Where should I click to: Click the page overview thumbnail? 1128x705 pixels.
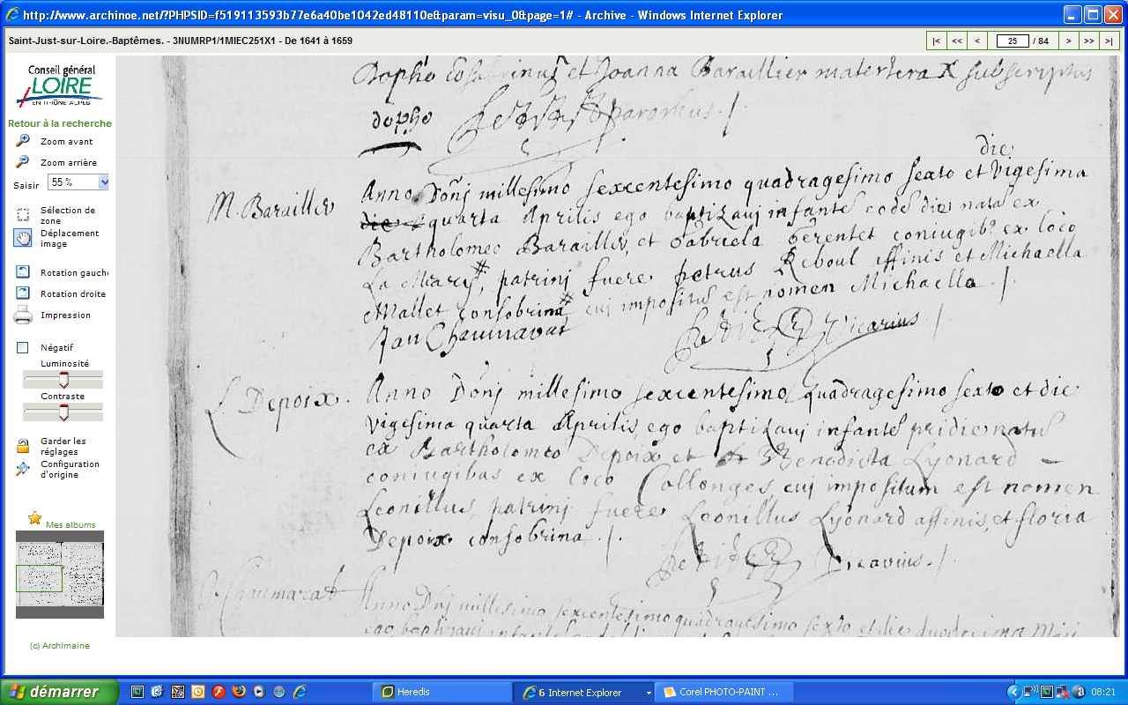click(x=60, y=574)
